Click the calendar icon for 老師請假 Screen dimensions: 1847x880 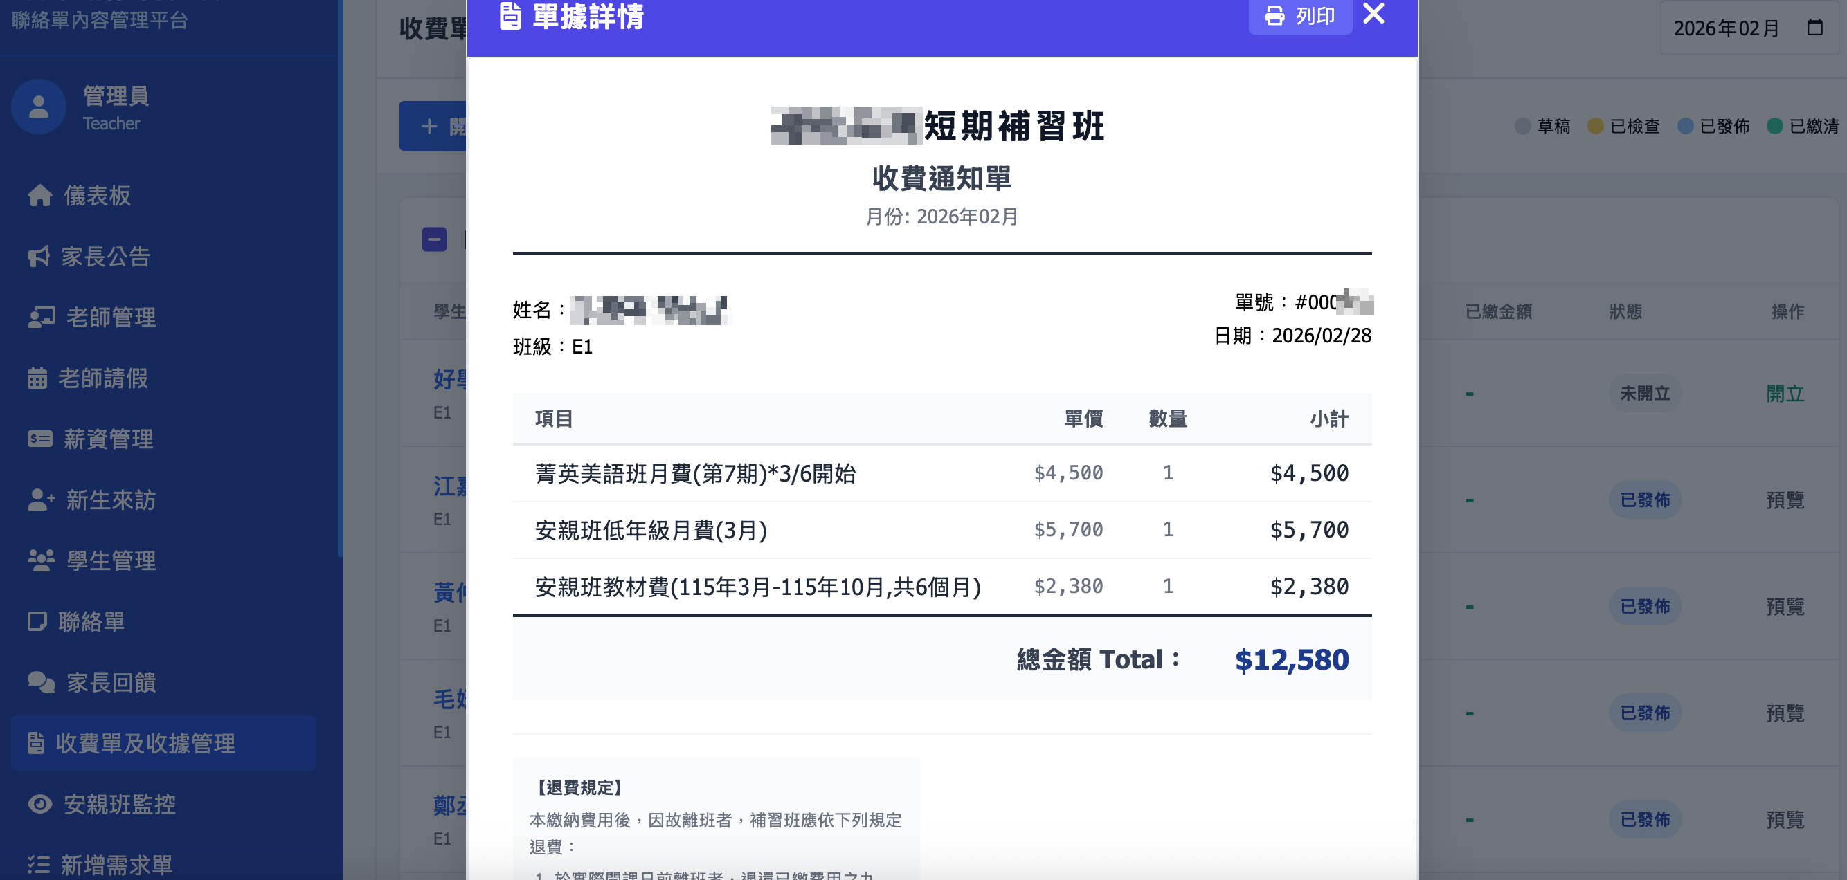(x=37, y=378)
